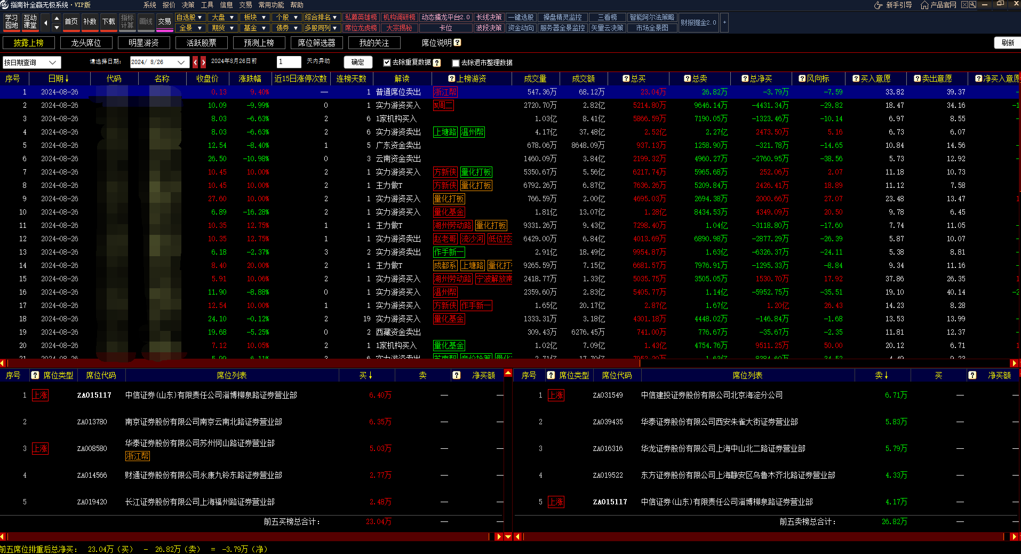Click the days input field showing 1
This screenshot has width=1021, height=554.
pyautogui.click(x=289, y=62)
